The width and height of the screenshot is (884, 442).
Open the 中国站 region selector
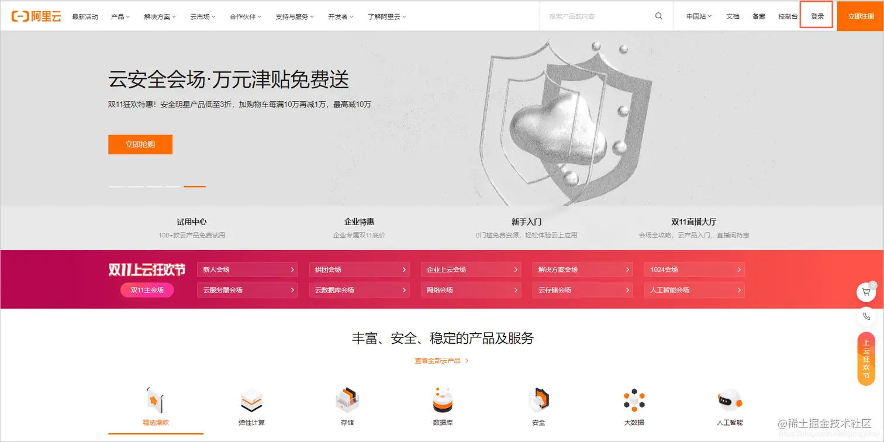697,16
